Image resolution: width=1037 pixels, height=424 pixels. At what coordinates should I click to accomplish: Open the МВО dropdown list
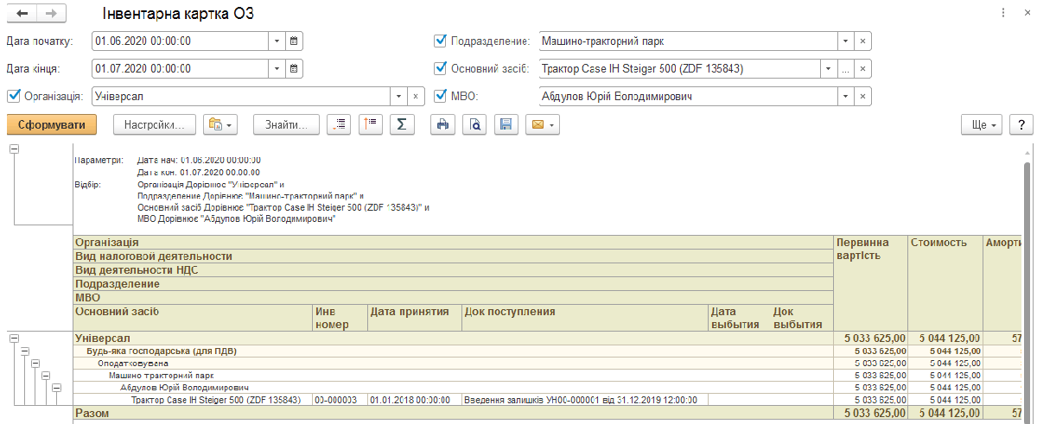pos(845,97)
